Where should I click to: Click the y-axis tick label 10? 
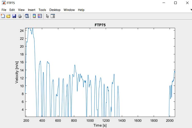[22, 86]
